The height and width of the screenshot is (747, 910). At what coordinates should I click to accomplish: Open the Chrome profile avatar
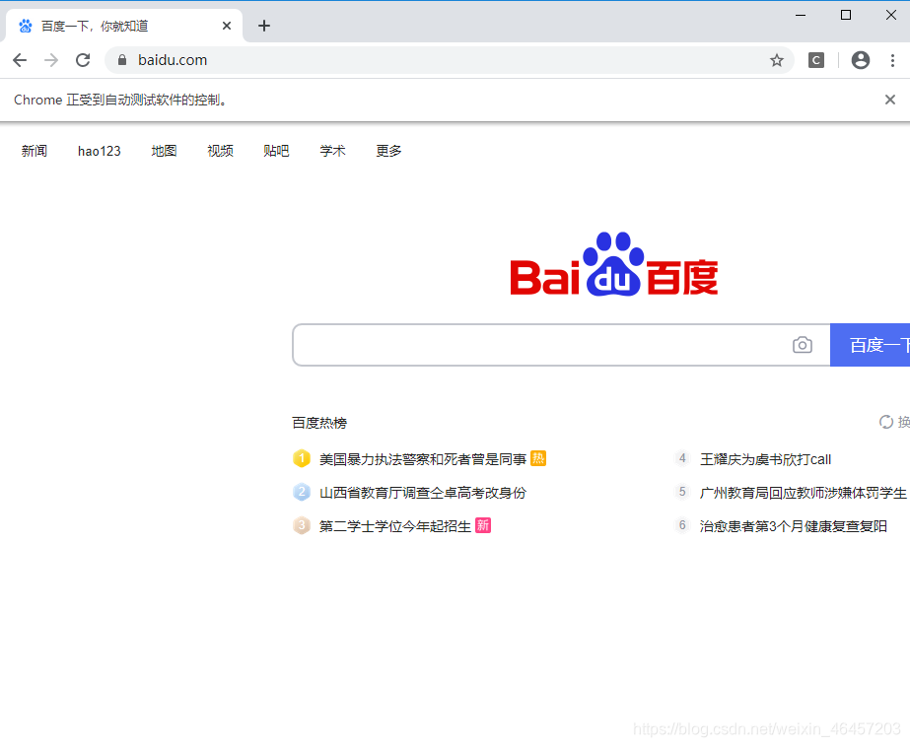pyautogui.click(x=860, y=60)
